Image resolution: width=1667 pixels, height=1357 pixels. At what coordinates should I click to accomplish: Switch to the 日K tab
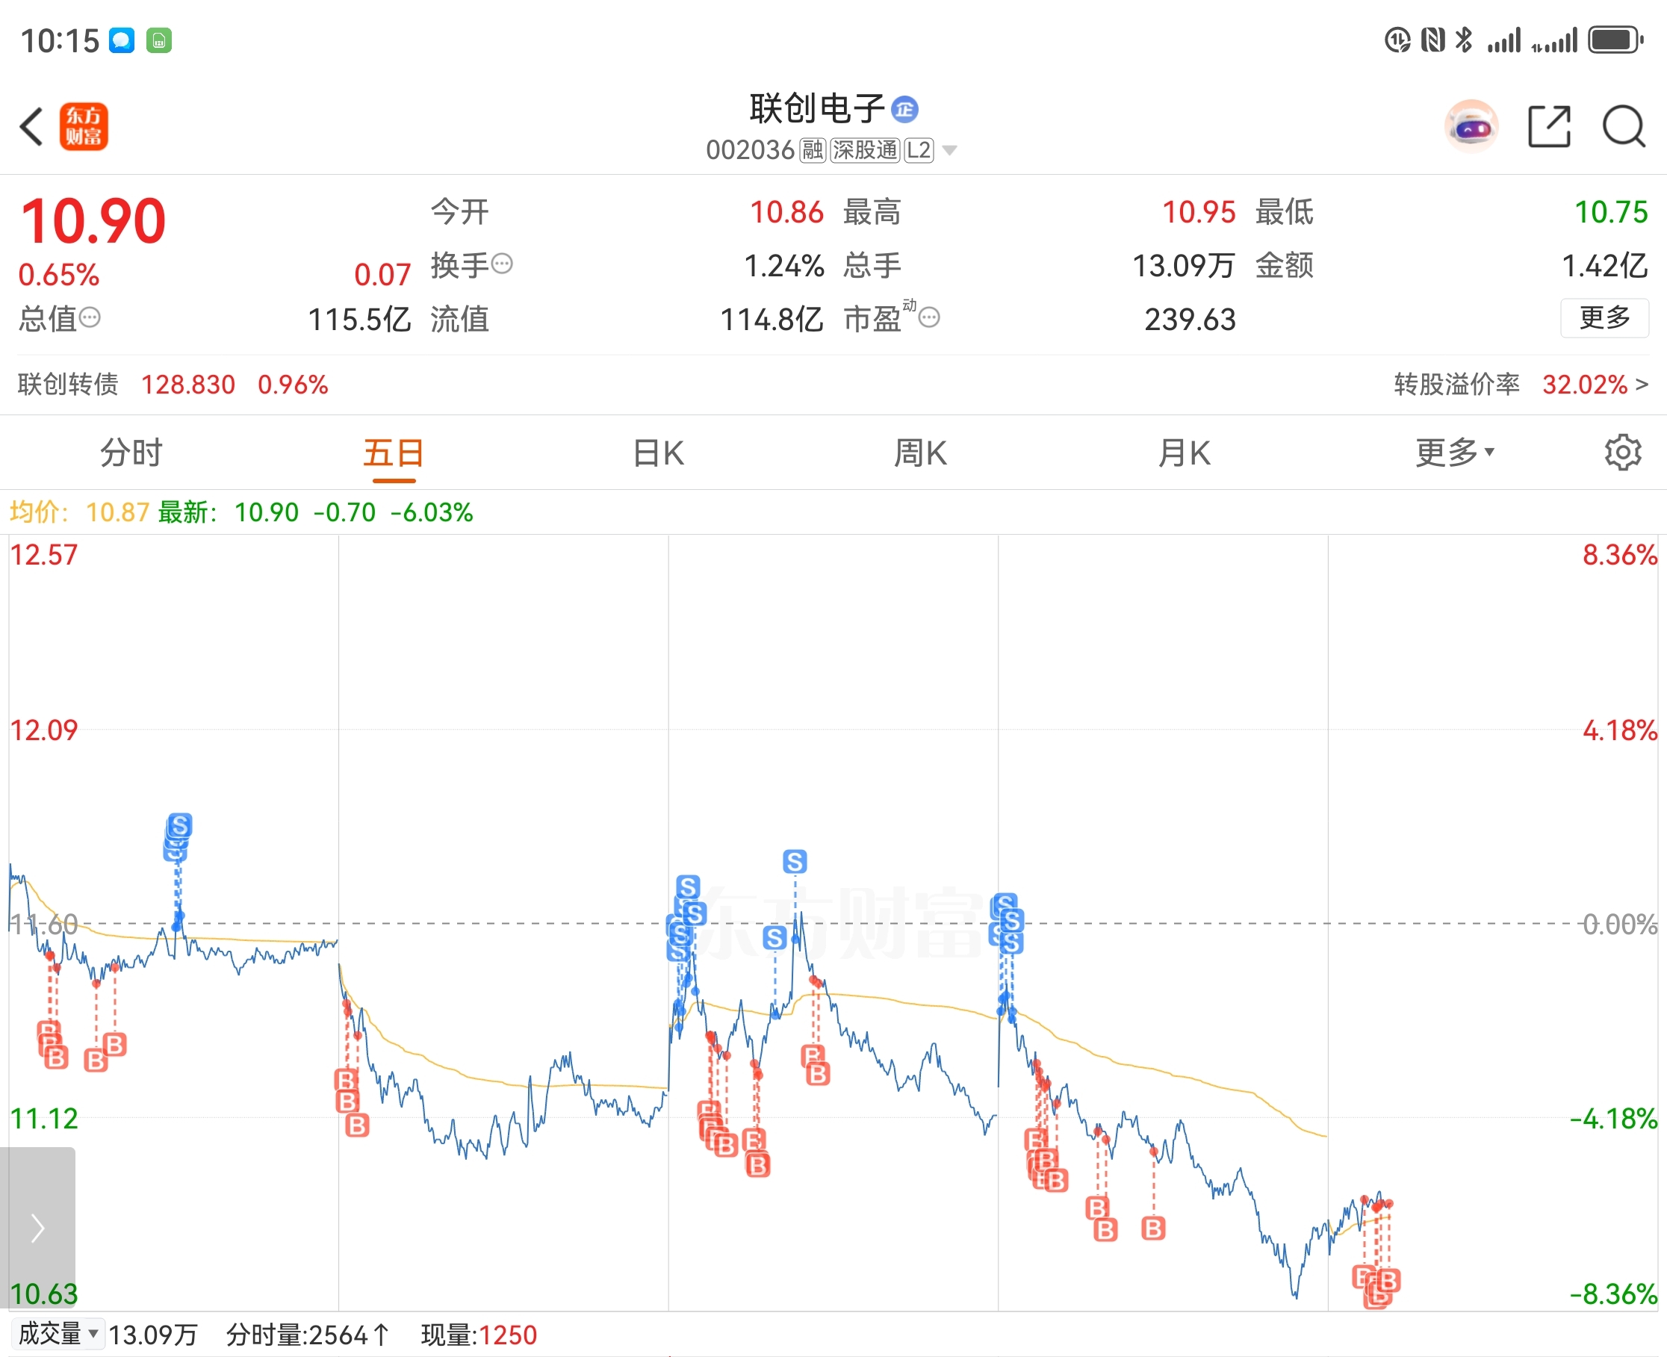point(658,453)
